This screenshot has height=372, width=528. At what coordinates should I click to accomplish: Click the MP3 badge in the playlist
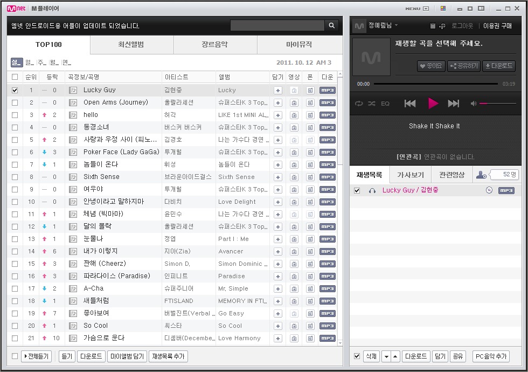[x=506, y=190]
